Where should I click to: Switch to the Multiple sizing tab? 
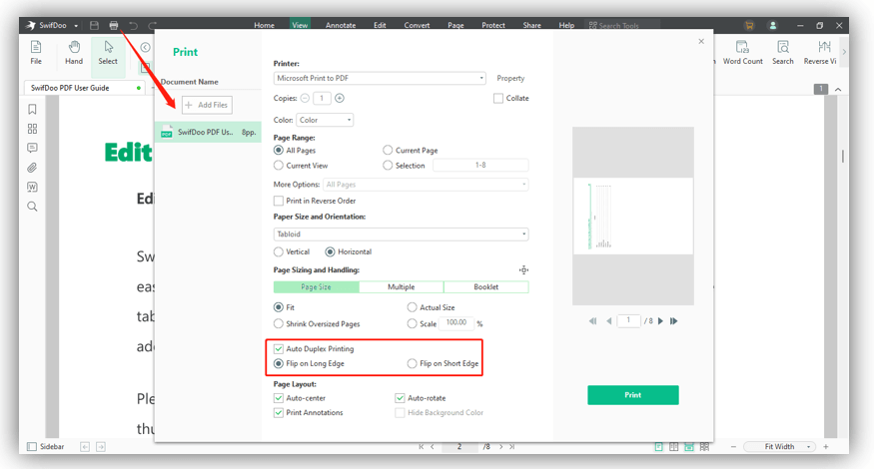point(402,286)
